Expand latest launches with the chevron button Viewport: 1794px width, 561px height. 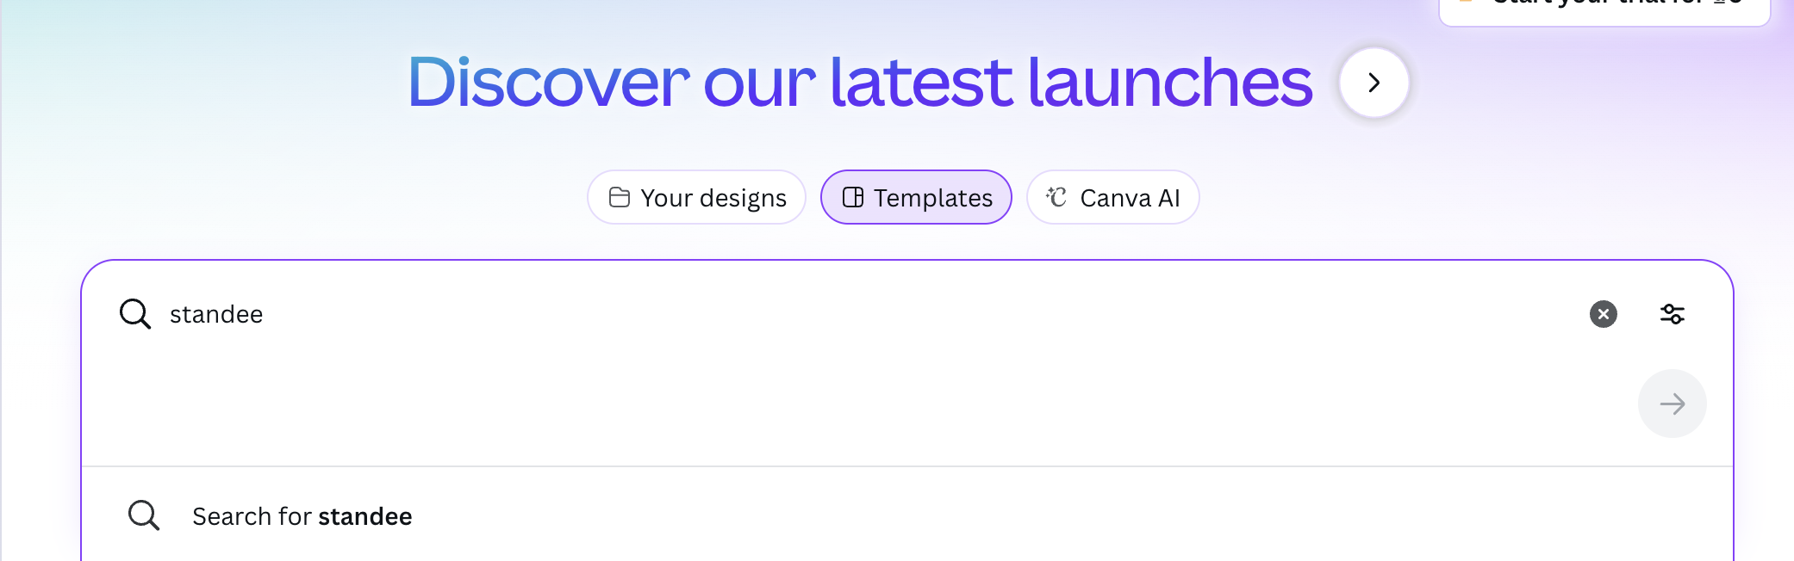[x=1374, y=83]
